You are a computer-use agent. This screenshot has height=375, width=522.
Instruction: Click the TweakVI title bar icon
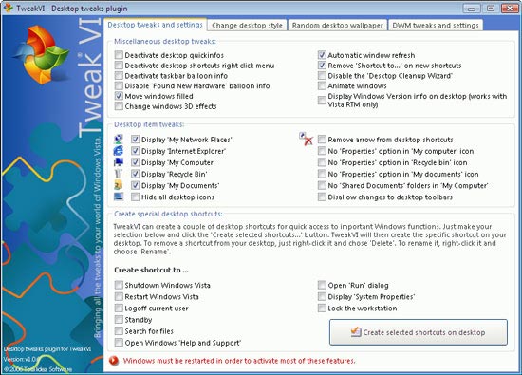8,8
